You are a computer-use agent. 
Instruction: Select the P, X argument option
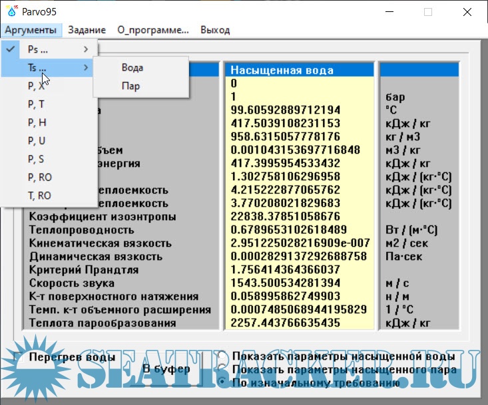click(37, 86)
